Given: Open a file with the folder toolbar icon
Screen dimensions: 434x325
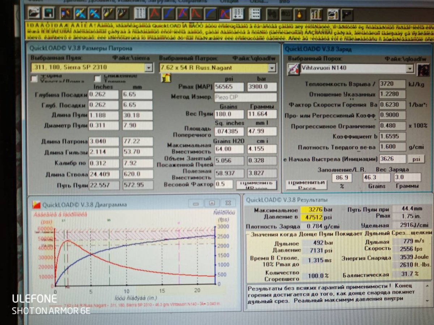Looking at the screenshot, I should (35, 14).
